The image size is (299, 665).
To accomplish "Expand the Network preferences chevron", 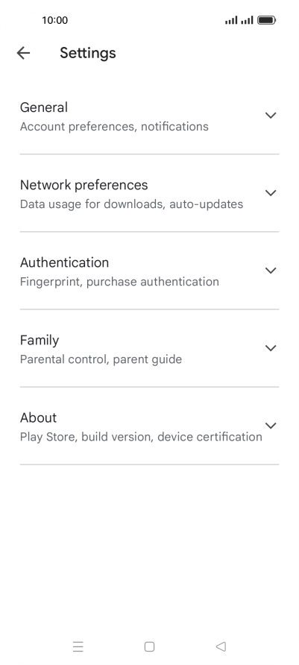I will [271, 193].
